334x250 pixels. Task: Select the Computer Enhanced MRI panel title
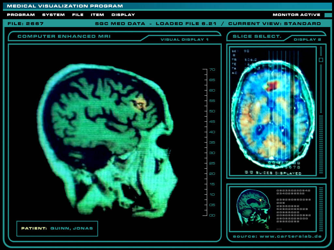point(64,36)
